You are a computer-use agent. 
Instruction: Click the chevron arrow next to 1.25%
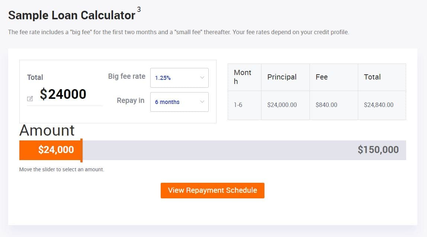pyautogui.click(x=202, y=78)
